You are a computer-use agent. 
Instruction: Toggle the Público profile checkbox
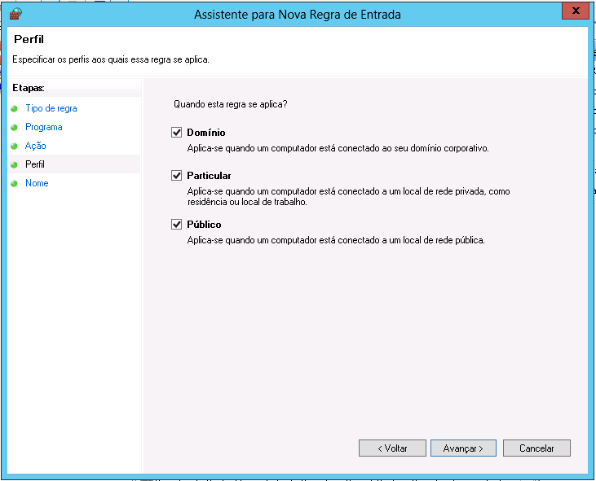(176, 224)
